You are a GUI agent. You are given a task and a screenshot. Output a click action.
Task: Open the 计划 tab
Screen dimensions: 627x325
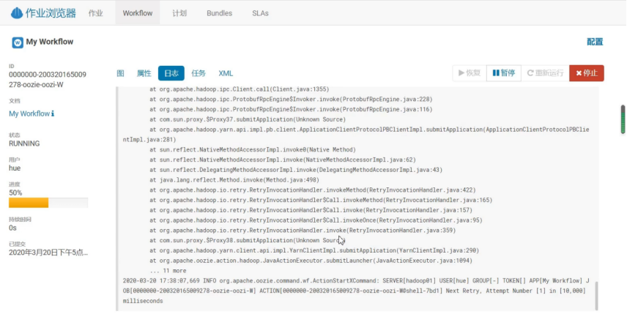coord(179,13)
